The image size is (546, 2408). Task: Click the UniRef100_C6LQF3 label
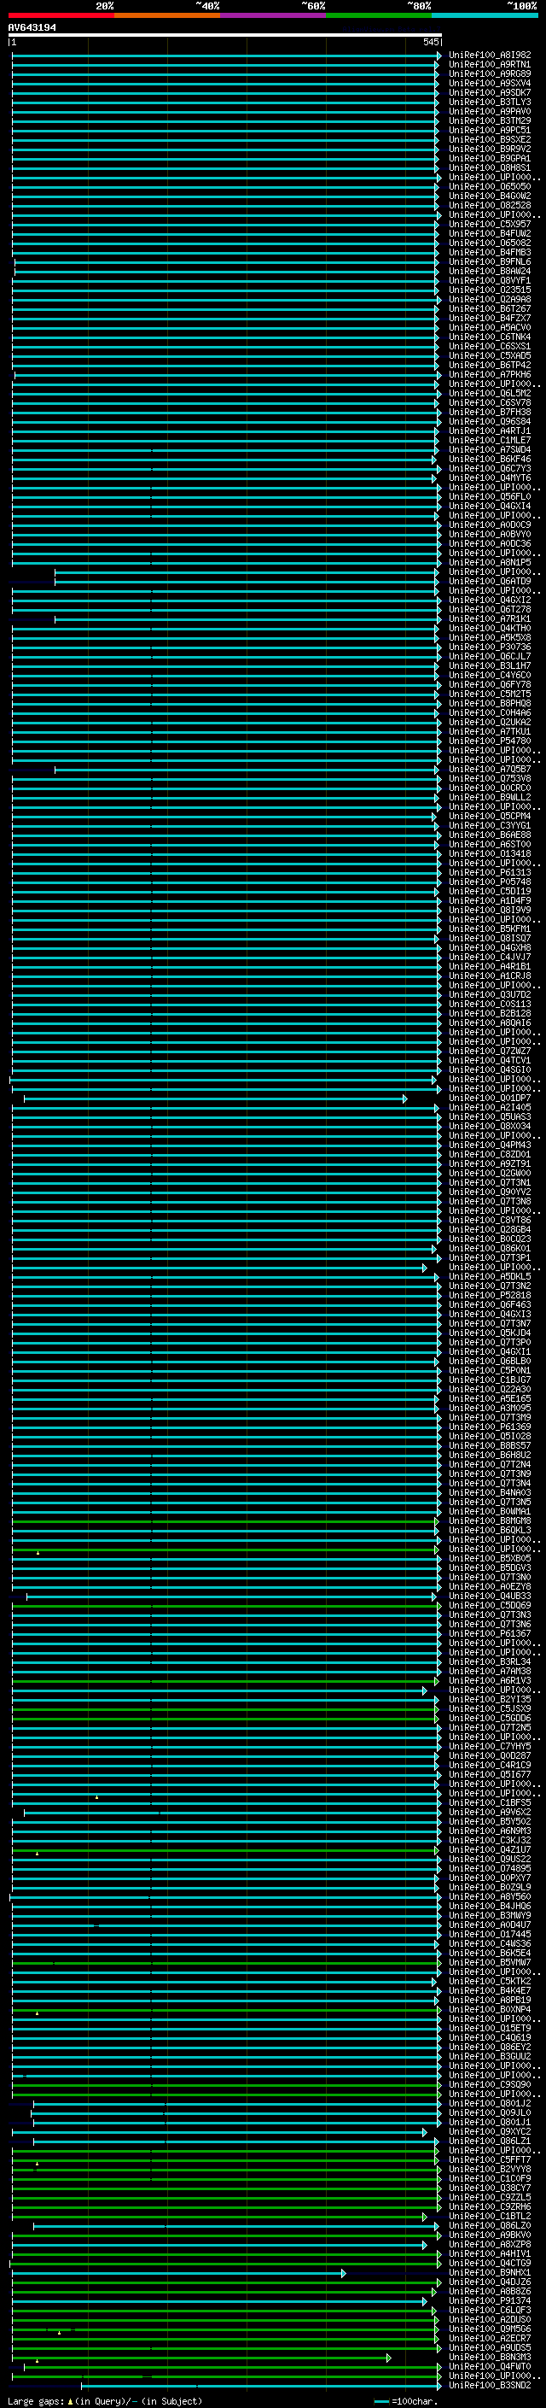490,2310
